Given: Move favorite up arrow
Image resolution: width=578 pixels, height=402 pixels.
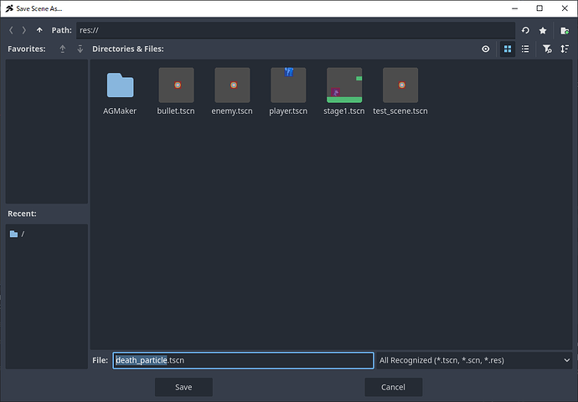Looking at the screenshot, I should (x=63, y=49).
